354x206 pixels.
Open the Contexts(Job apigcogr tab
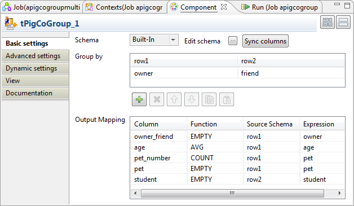pyautogui.click(x=125, y=7)
